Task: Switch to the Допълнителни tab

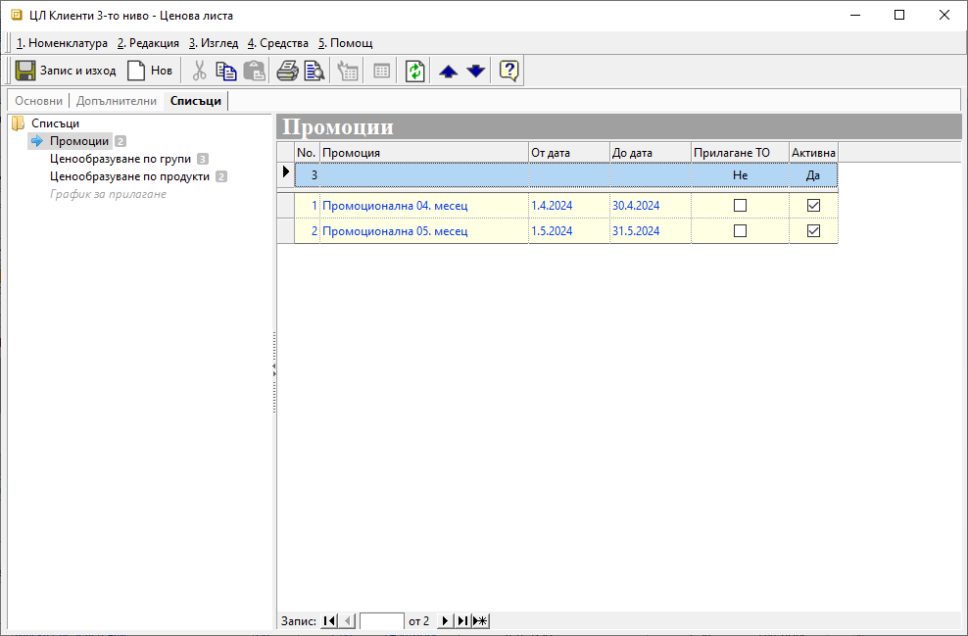Action: pyautogui.click(x=116, y=101)
